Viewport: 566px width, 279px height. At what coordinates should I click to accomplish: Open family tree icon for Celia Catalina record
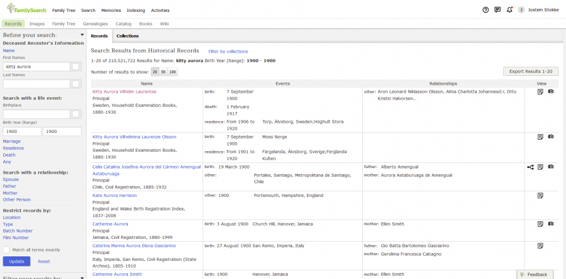point(530,167)
